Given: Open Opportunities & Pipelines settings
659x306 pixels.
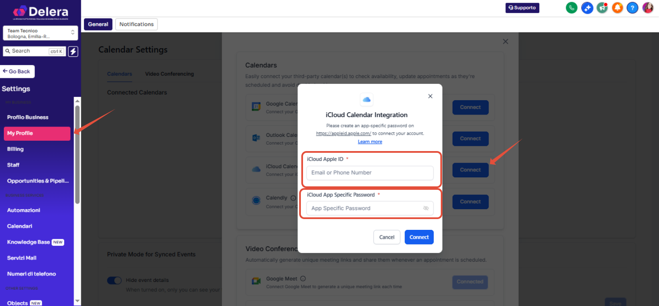Looking at the screenshot, I should point(37,181).
